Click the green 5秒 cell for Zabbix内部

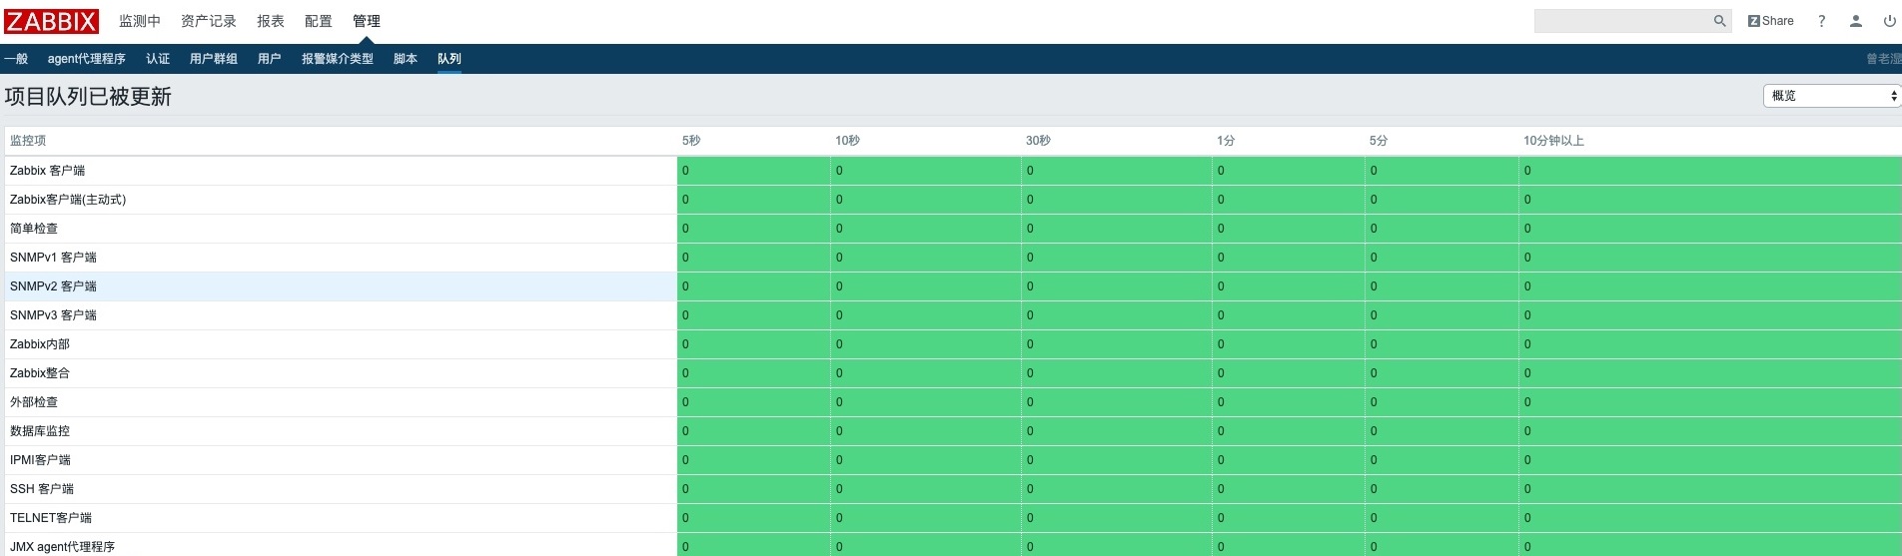point(753,344)
